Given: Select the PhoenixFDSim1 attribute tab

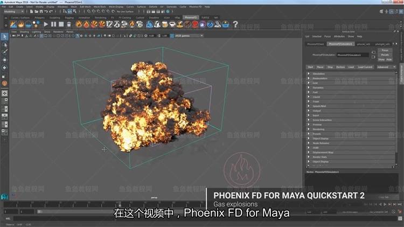Looking at the screenshot, I should [316, 44].
